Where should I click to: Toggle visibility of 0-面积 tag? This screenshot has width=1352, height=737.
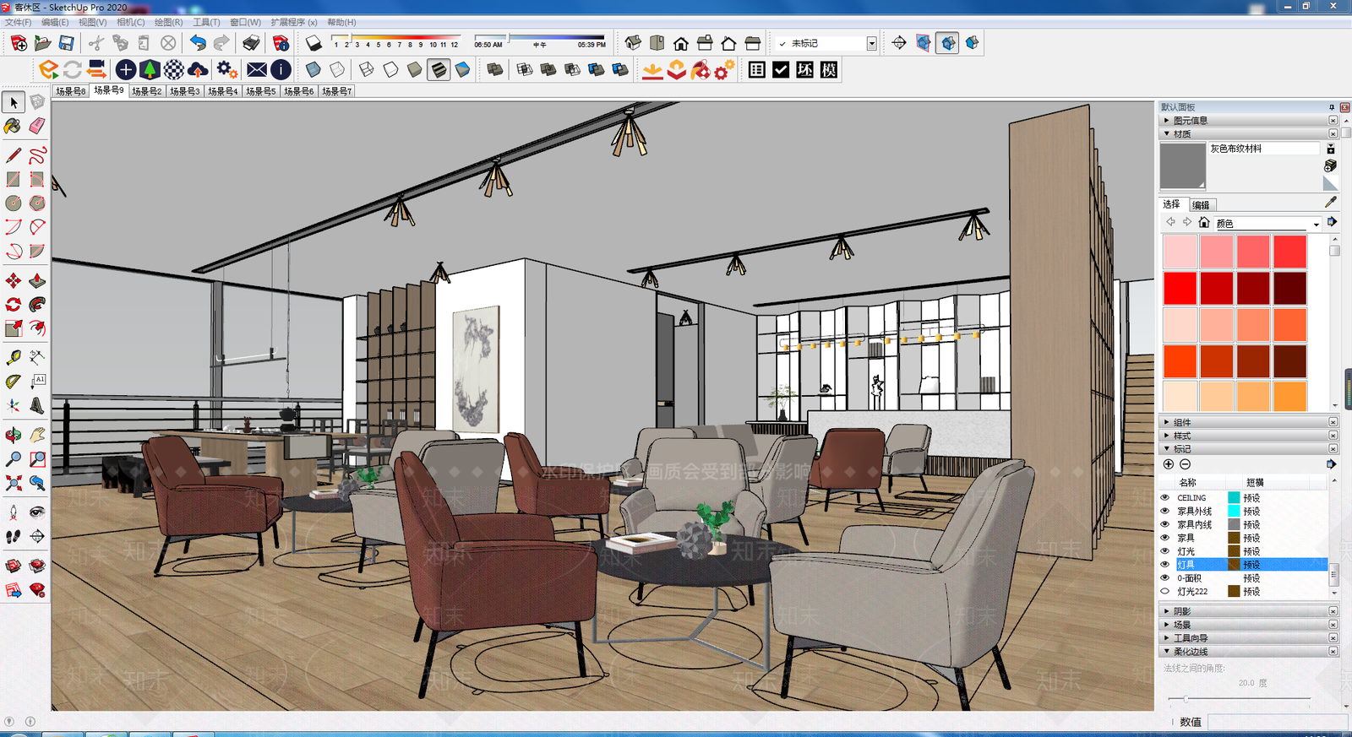coord(1165,578)
